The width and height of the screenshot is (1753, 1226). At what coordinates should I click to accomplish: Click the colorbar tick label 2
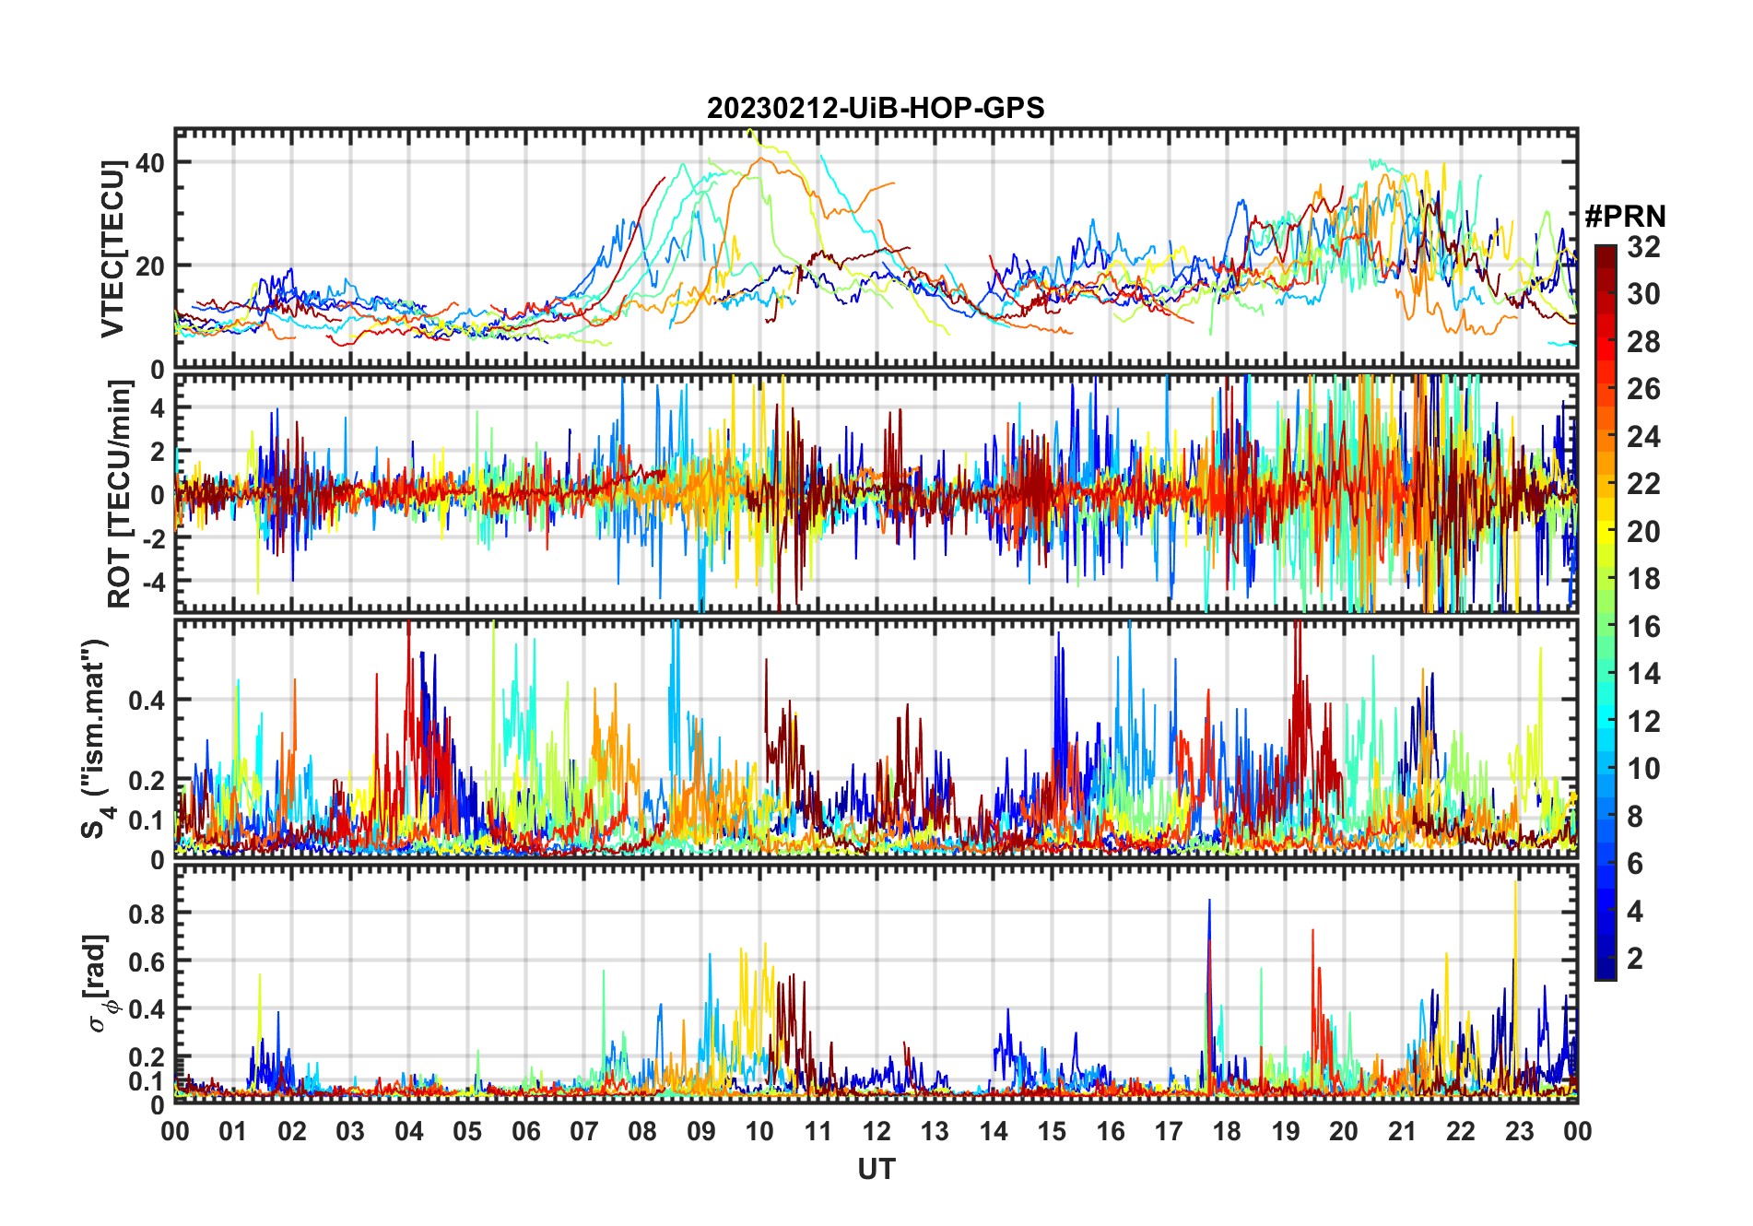(x=1635, y=959)
